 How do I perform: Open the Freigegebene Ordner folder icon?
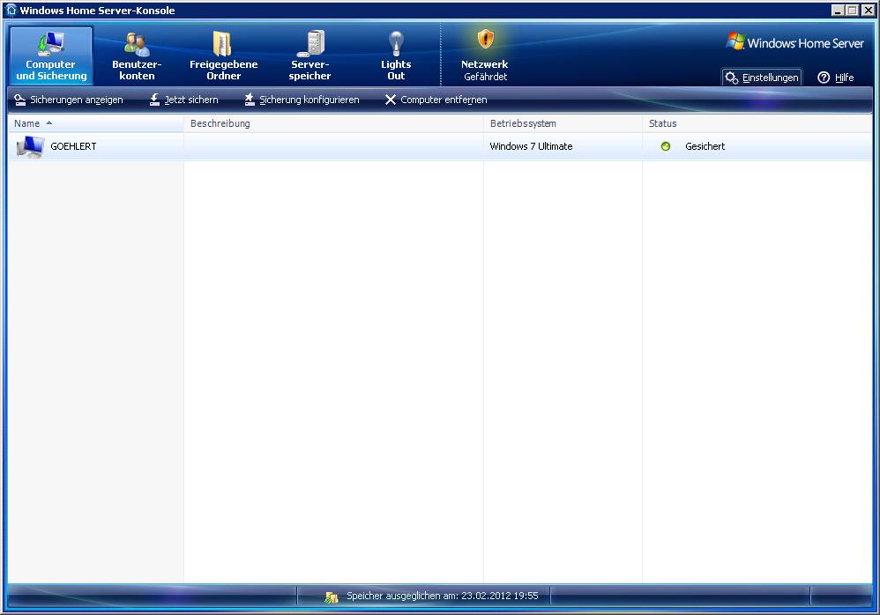point(223,44)
